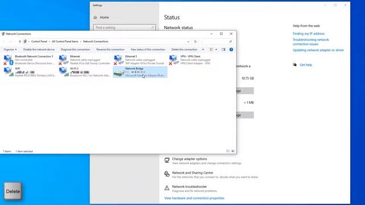Focus the Network Connections search field
This screenshot has width=365, height=205.
[x=217, y=42]
